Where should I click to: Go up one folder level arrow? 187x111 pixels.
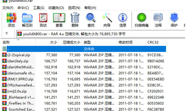coord(7,34)
